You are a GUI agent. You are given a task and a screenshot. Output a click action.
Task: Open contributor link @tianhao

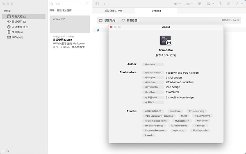(x=153, y=82)
